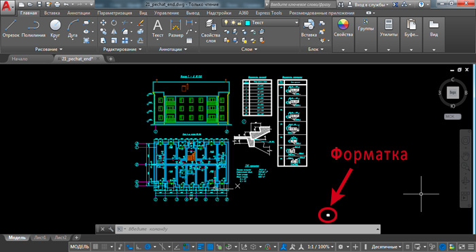This screenshot has height=252, width=476.
Task: Open Свойства слоя (Layer Properties)
Action: click(x=210, y=31)
